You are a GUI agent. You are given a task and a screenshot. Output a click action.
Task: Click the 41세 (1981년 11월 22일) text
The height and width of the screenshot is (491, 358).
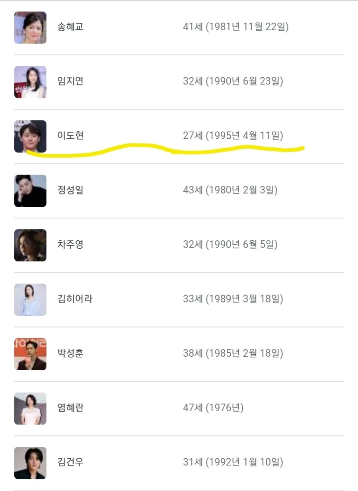[235, 27]
